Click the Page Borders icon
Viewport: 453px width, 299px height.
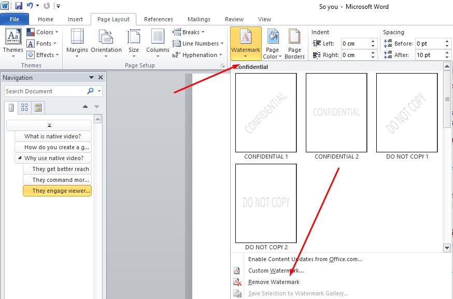tap(294, 44)
